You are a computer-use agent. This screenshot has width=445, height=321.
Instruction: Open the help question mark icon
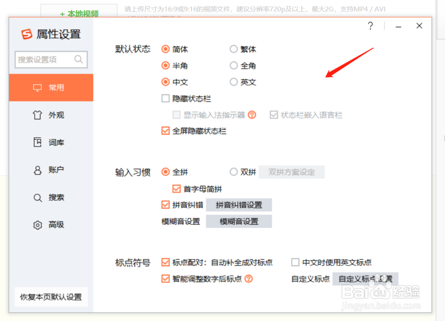tap(370, 26)
